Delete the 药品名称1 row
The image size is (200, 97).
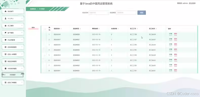175,70
